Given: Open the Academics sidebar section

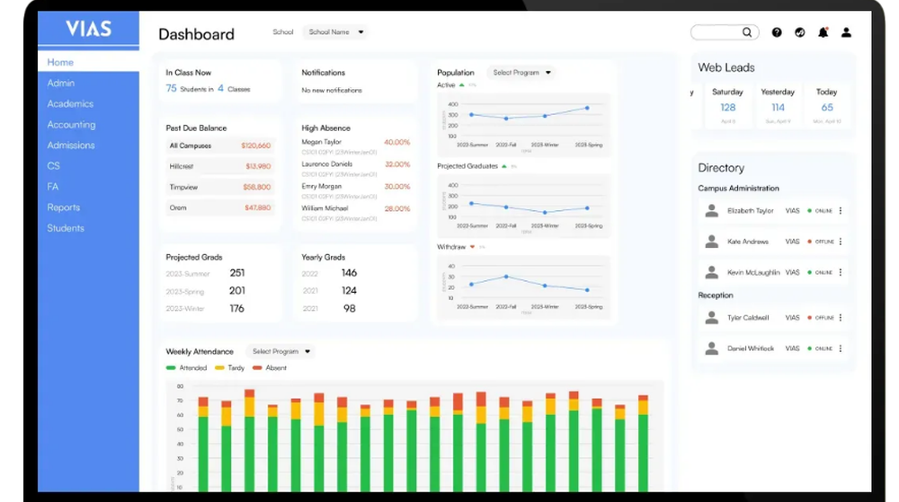Looking at the screenshot, I should (70, 103).
